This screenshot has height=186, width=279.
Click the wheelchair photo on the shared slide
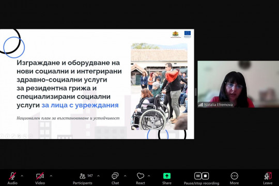point(159,86)
